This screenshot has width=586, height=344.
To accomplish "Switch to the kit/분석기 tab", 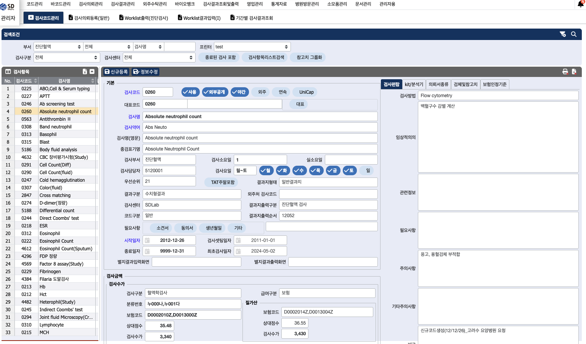I will (x=414, y=84).
